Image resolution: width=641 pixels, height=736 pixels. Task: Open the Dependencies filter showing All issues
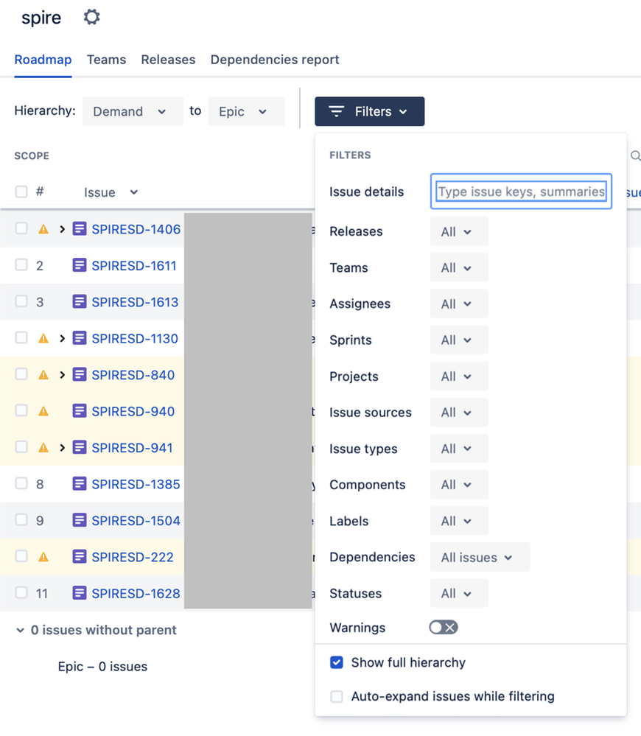coord(480,557)
